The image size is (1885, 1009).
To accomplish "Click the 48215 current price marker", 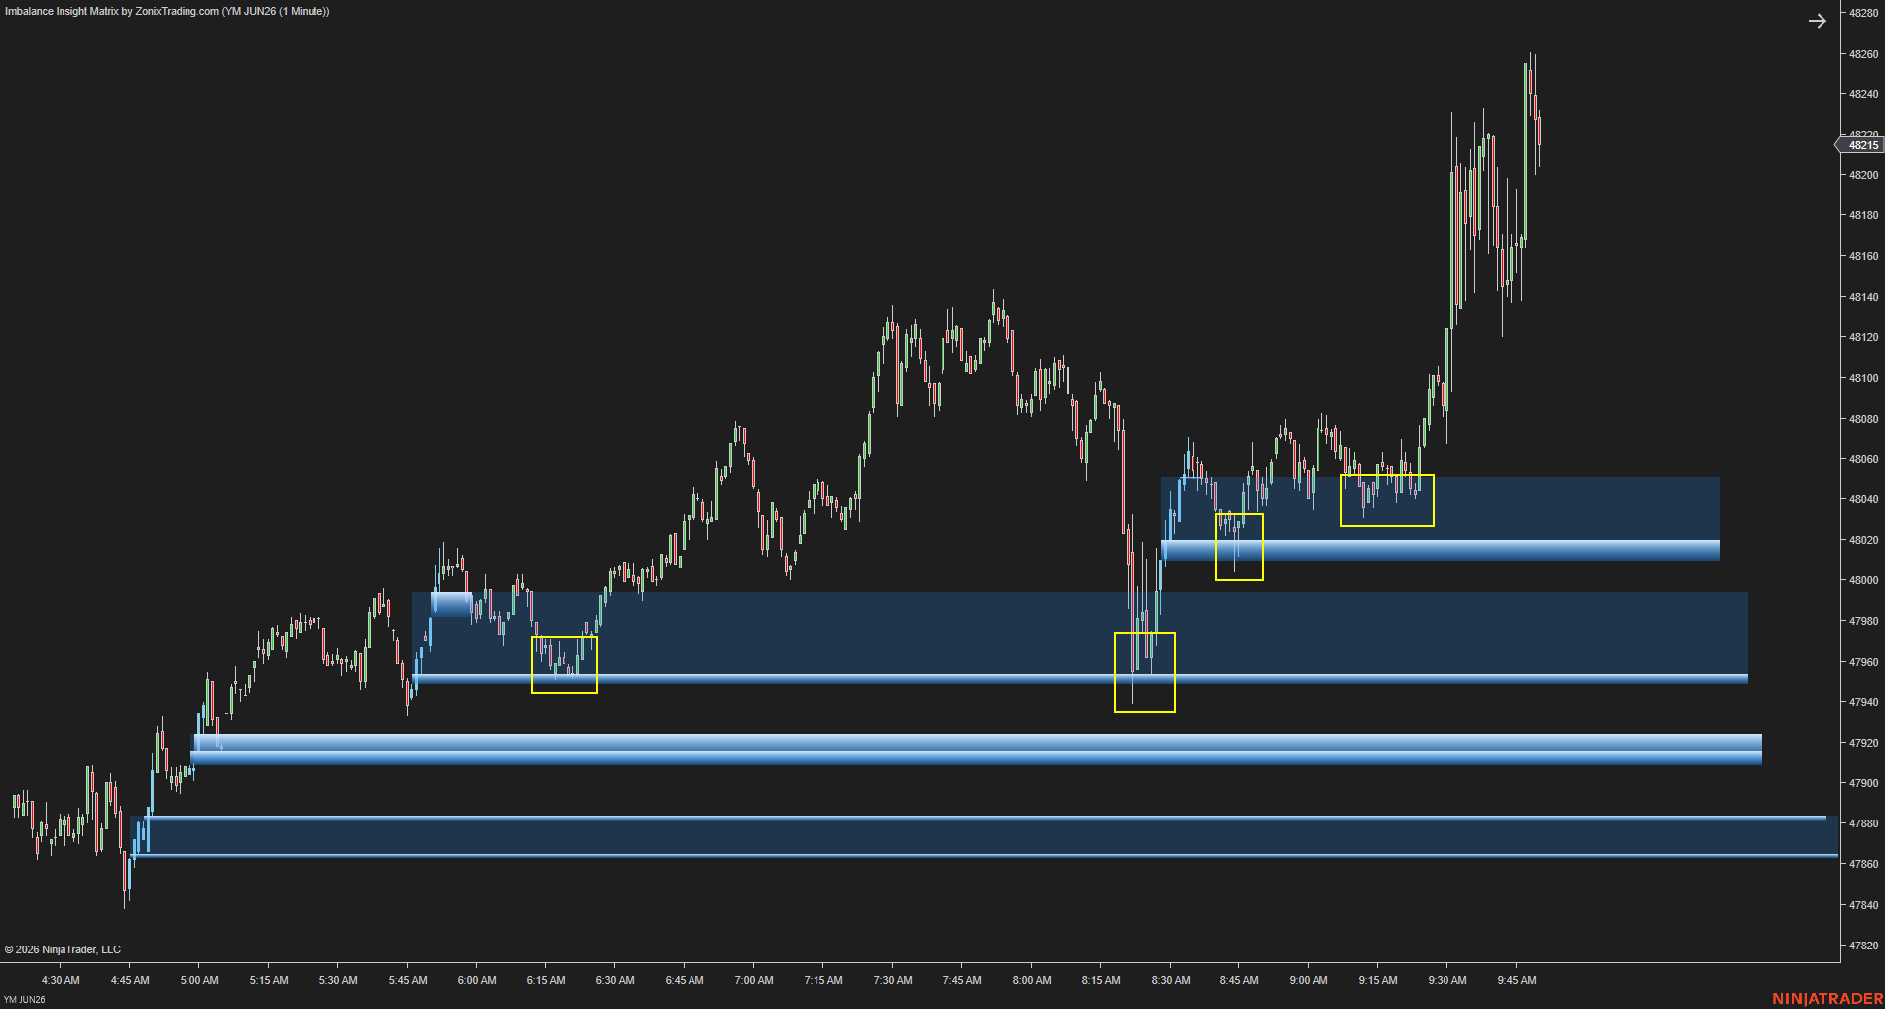I will pos(1860,145).
